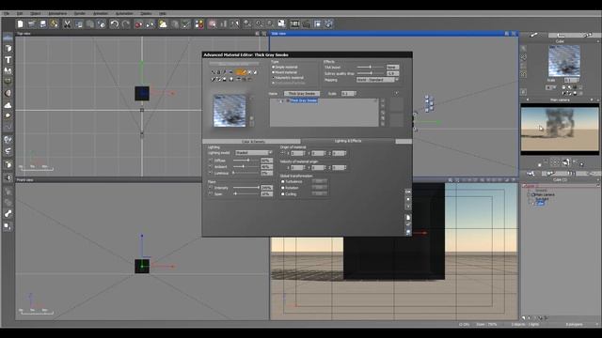Image resolution: width=602 pixels, height=338 pixels.
Task: Click the wrench-shaped icon in left toolbar
Action: pyautogui.click(x=8, y=214)
